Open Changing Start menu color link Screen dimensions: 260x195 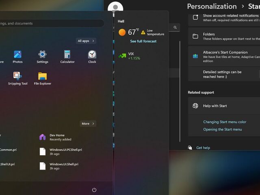225,122
